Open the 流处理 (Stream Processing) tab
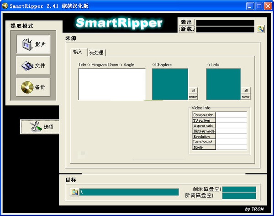 [x=96, y=53]
